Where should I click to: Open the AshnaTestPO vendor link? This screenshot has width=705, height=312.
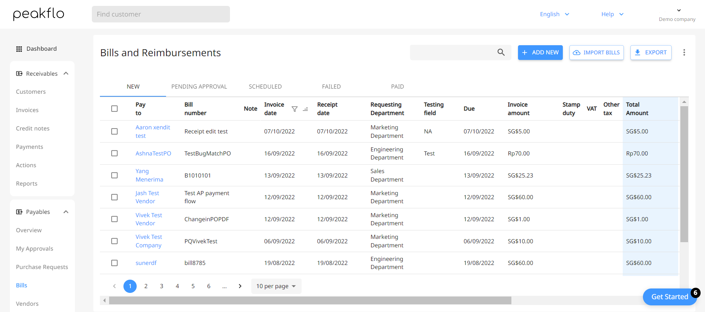coord(153,154)
